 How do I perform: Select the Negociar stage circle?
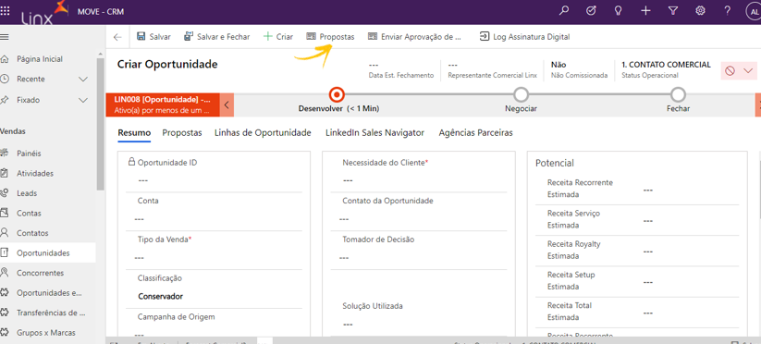click(521, 94)
